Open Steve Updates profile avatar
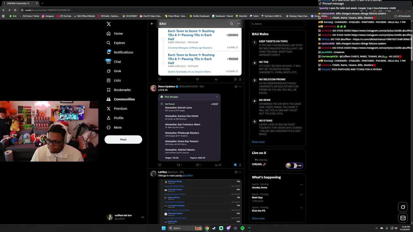Image resolution: width=413 pixels, height=232 pixels. coord(154,88)
